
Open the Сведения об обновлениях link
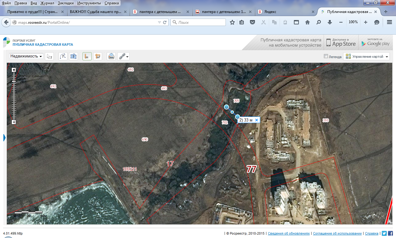[x=289, y=234]
